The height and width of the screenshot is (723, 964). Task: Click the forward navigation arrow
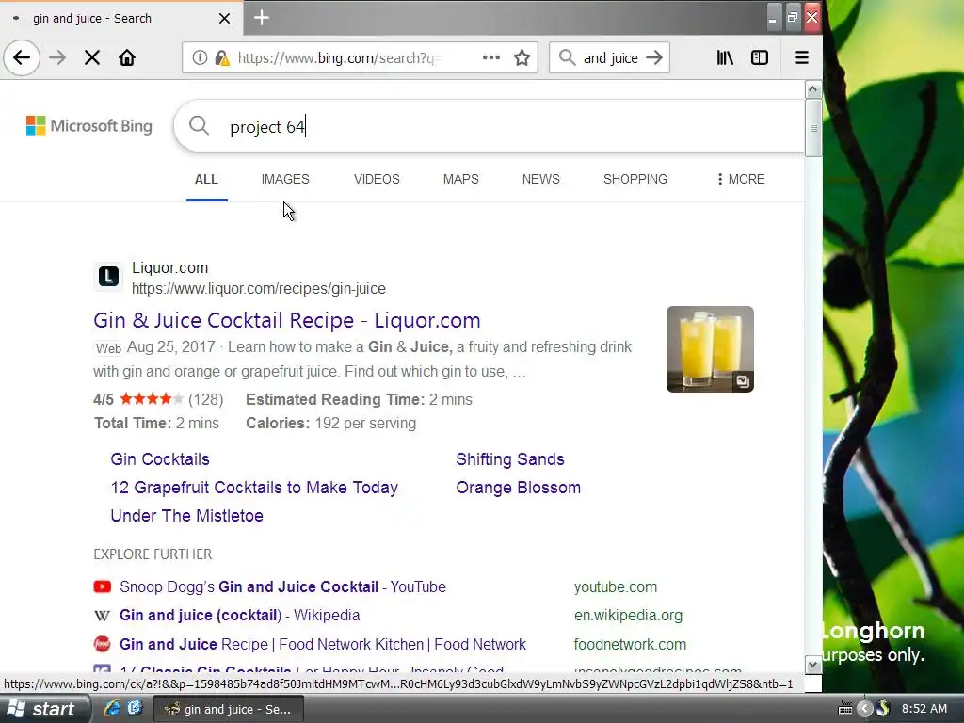(x=57, y=57)
